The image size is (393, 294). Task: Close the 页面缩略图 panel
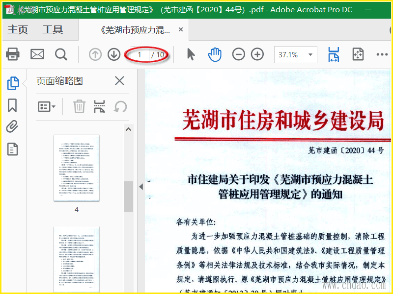click(x=119, y=81)
